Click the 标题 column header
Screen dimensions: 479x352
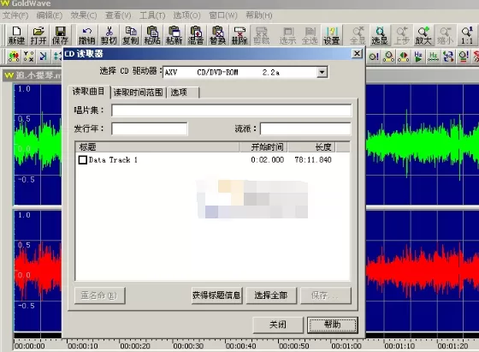tap(157, 147)
